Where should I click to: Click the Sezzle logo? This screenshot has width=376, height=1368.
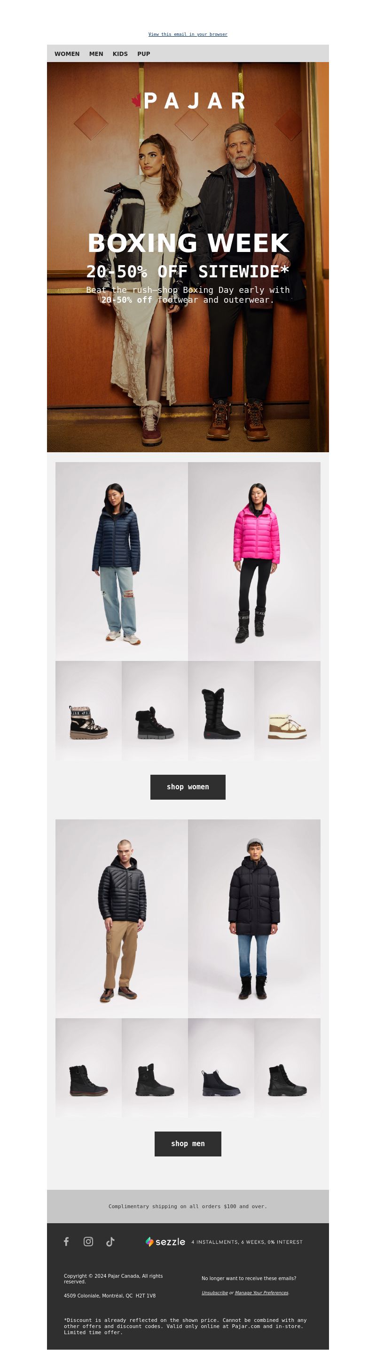165,1242
